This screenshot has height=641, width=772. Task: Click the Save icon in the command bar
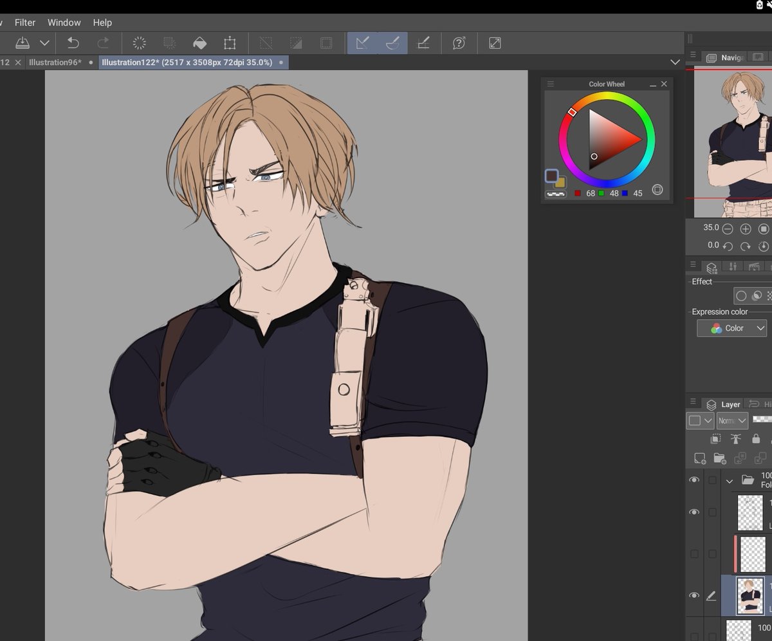click(x=23, y=43)
